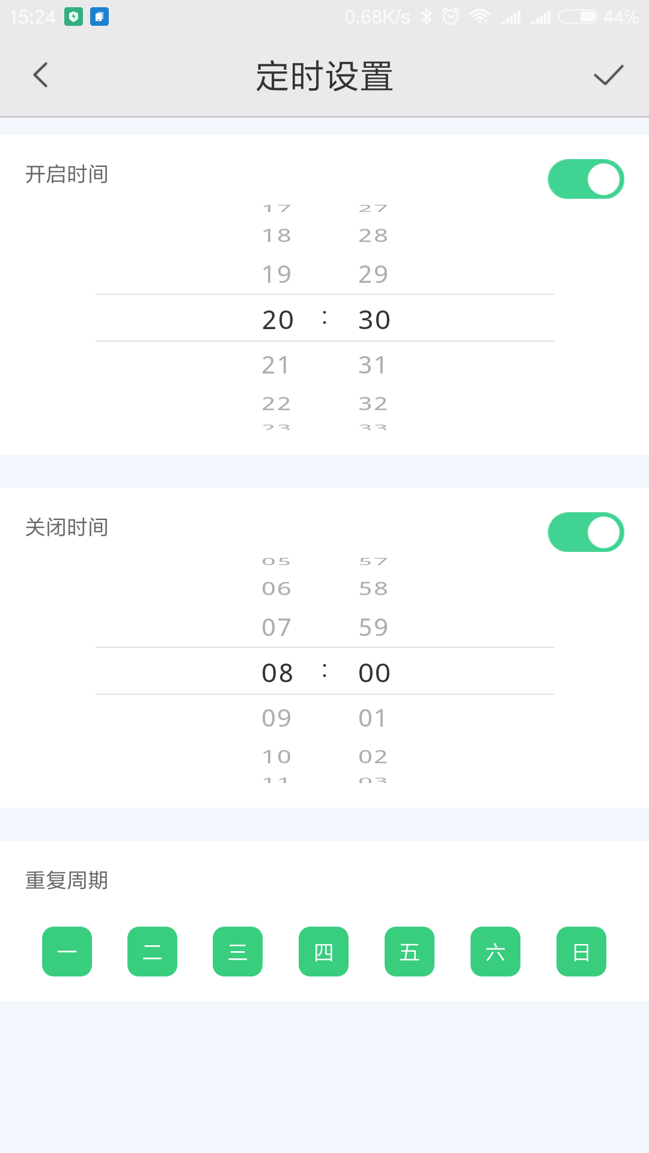Toggle Tuesday (二) repeat day
The image size is (649, 1153).
pos(152,952)
